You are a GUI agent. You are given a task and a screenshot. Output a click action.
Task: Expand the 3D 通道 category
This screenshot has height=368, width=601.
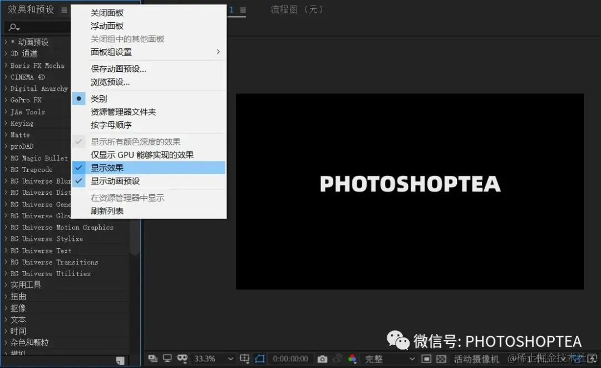coord(6,53)
